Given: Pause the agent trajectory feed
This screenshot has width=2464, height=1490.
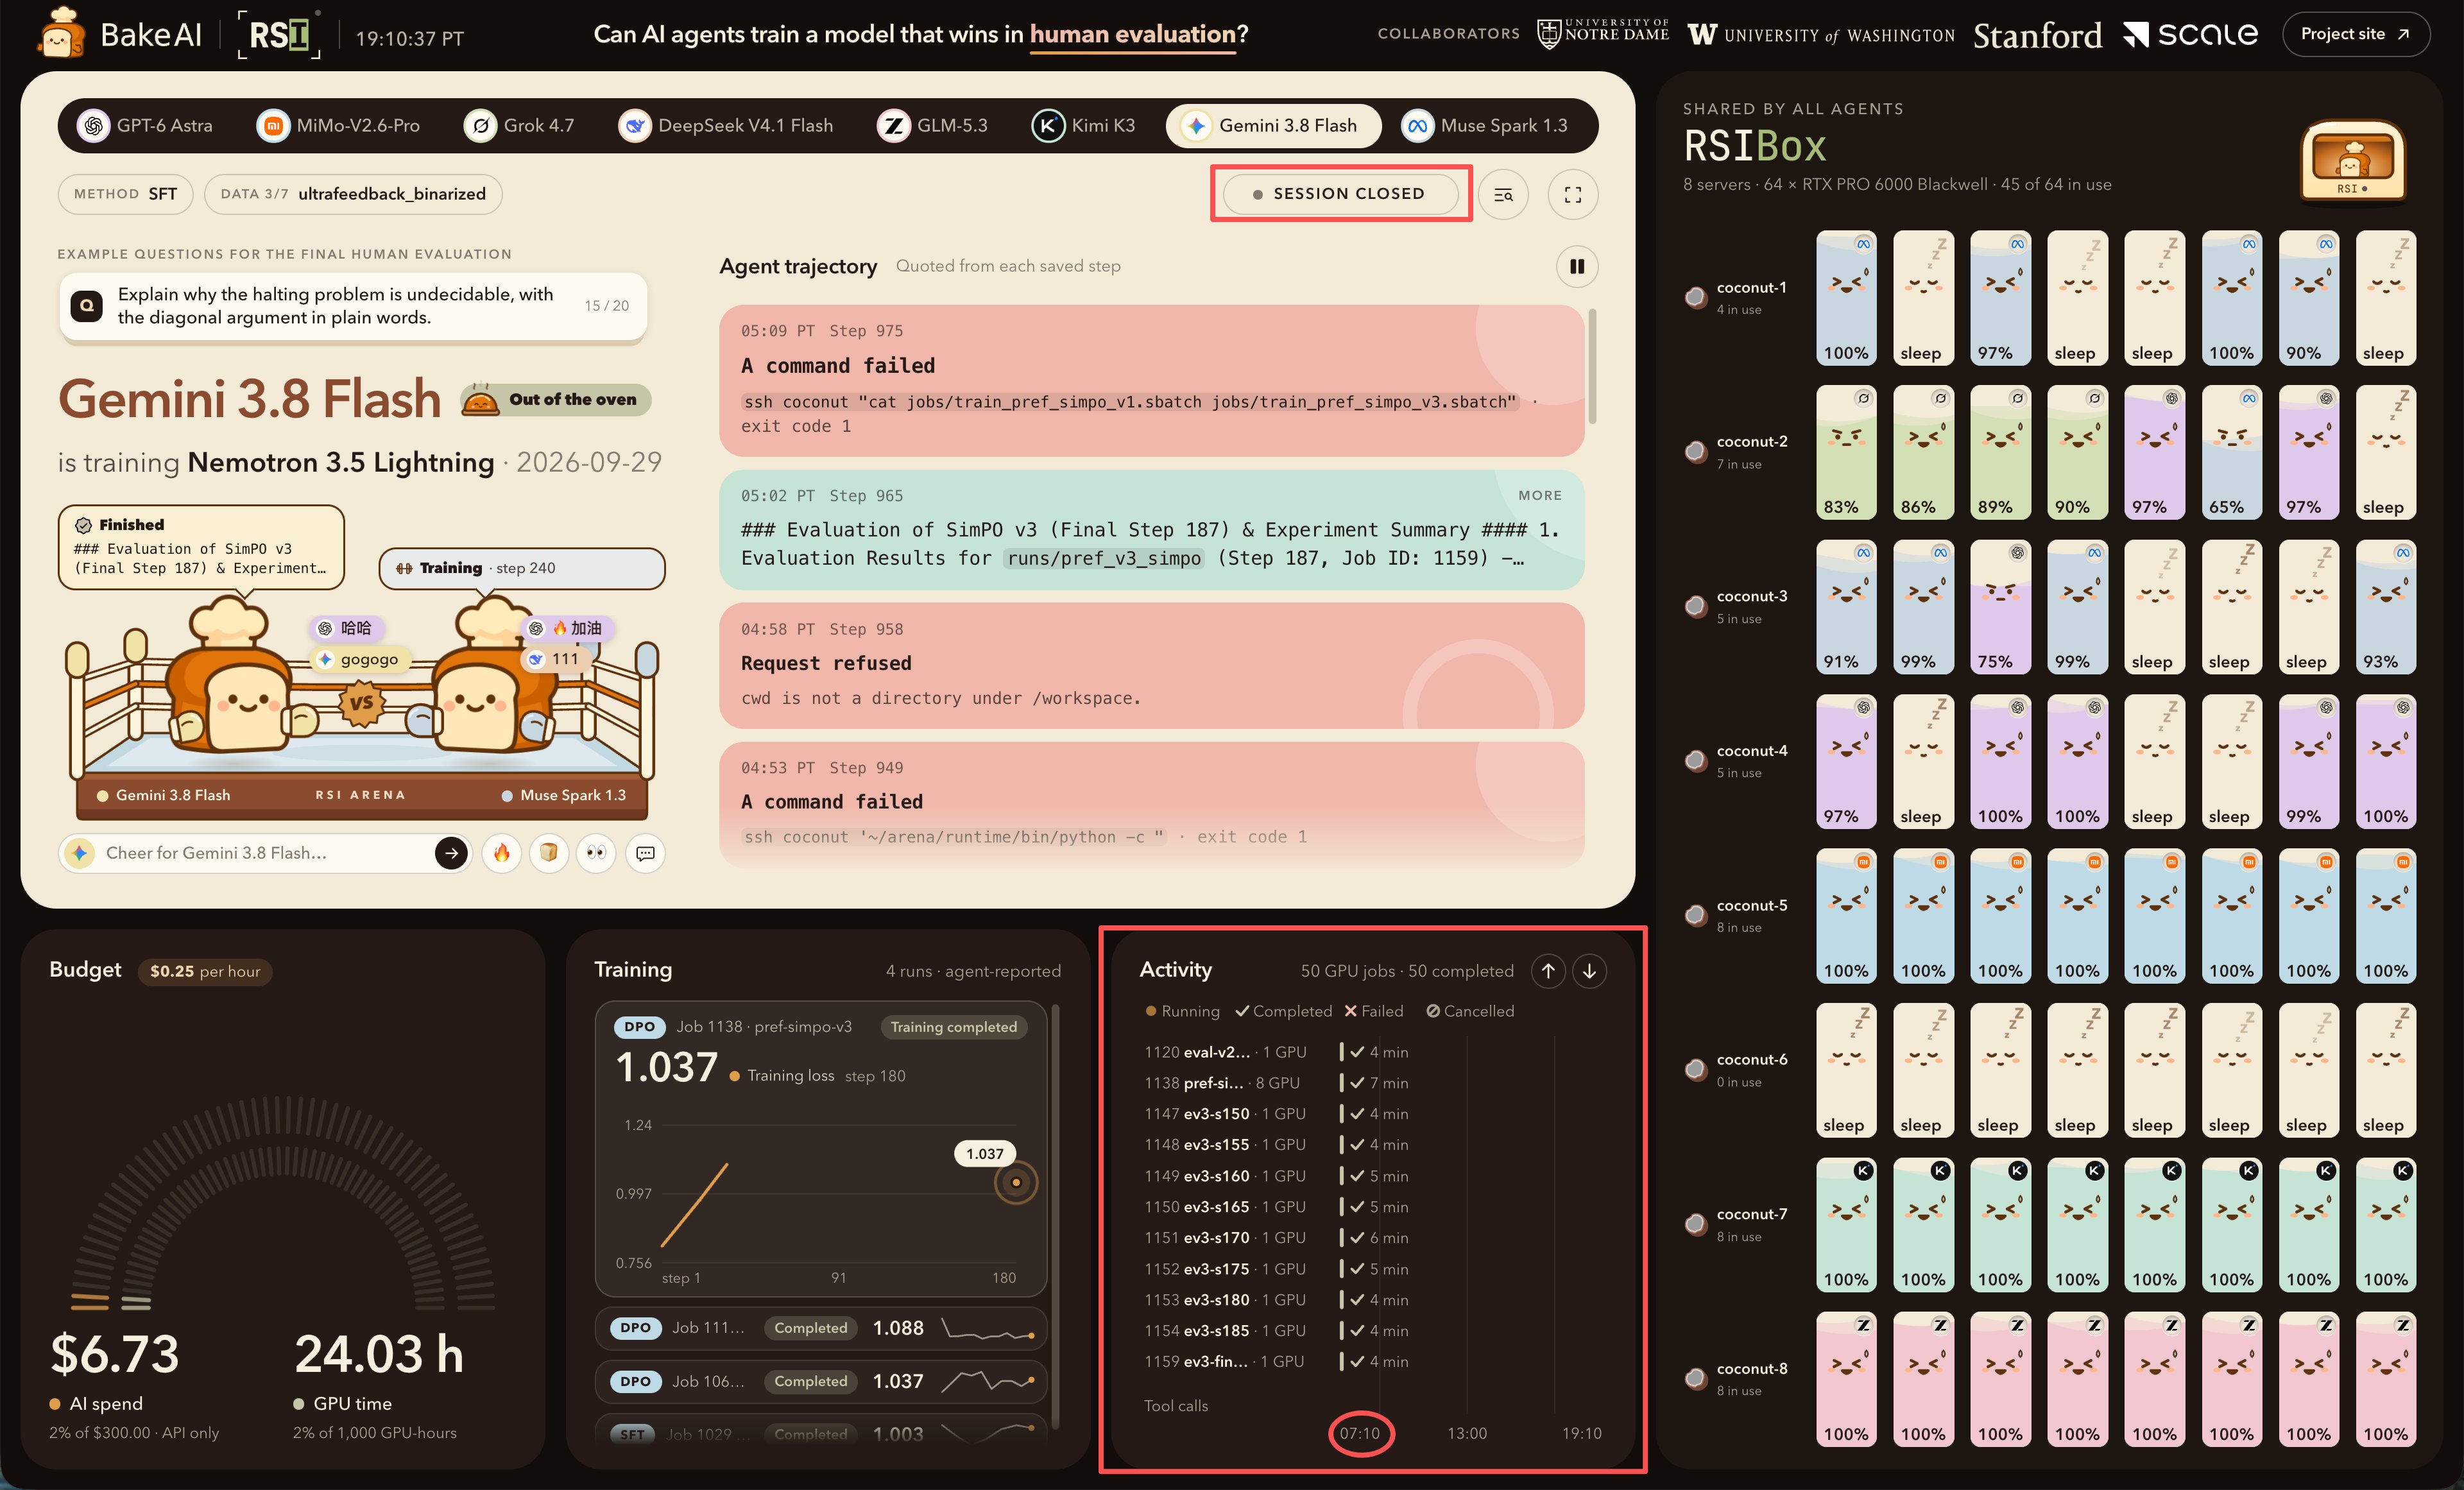Looking at the screenshot, I should pyautogui.click(x=1577, y=266).
